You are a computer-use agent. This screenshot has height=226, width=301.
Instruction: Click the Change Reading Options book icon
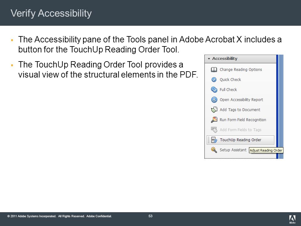(214, 70)
